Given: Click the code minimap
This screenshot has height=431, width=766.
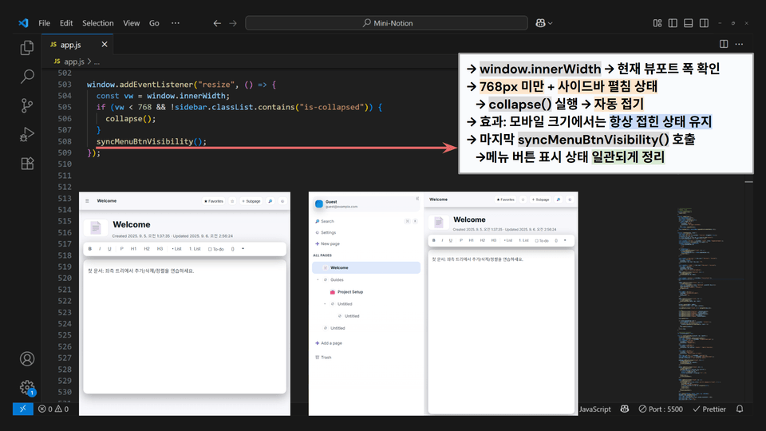Looking at the screenshot, I should coord(709,305).
